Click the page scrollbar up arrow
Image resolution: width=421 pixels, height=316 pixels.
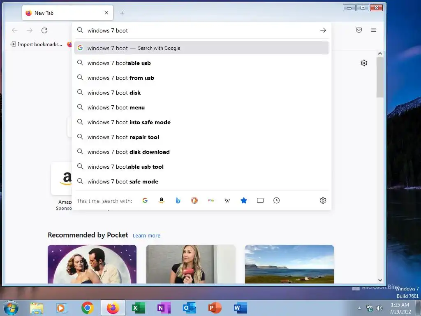pyautogui.click(x=380, y=53)
